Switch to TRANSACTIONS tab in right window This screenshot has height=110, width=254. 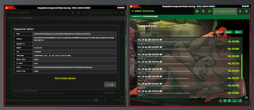225,11
